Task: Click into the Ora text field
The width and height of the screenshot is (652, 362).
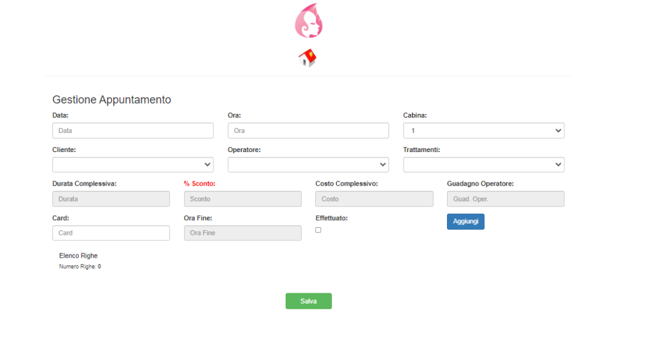Action: tap(308, 130)
